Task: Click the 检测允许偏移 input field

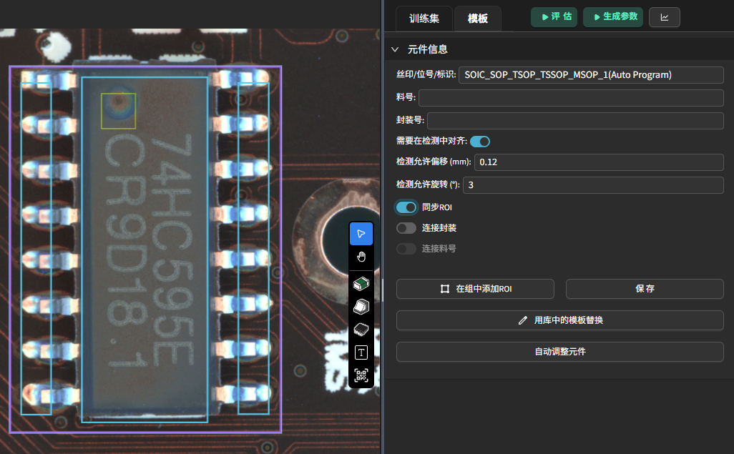Action: pyautogui.click(x=599, y=162)
